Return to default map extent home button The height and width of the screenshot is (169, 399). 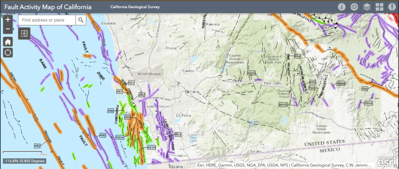[x=8, y=41]
